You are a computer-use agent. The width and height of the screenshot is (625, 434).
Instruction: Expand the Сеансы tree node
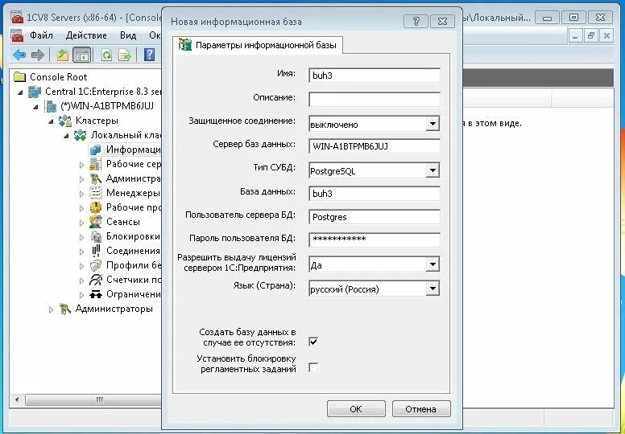point(81,223)
